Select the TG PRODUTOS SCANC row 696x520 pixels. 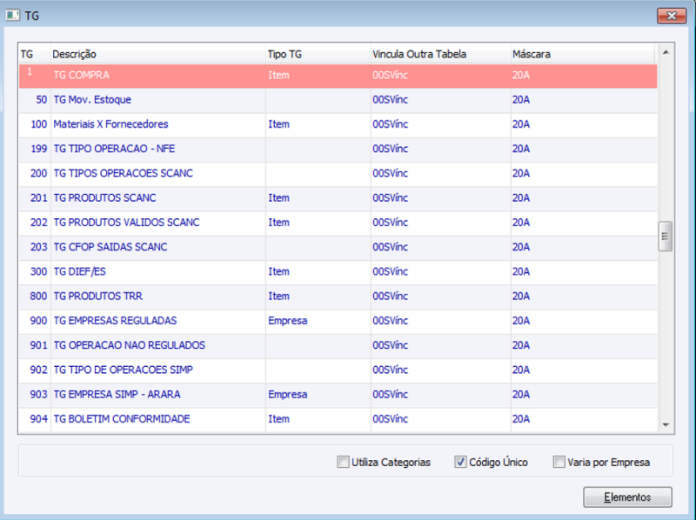[x=338, y=198]
